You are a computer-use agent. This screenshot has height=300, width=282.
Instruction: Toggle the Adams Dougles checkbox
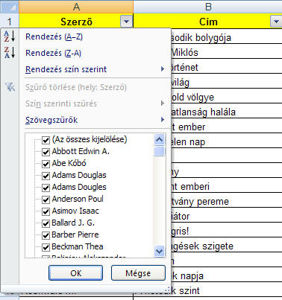(x=46, y=188)
